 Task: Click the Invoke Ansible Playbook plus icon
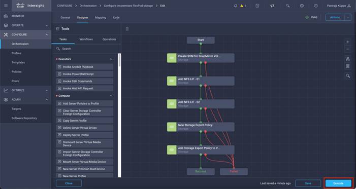(60, 67)
